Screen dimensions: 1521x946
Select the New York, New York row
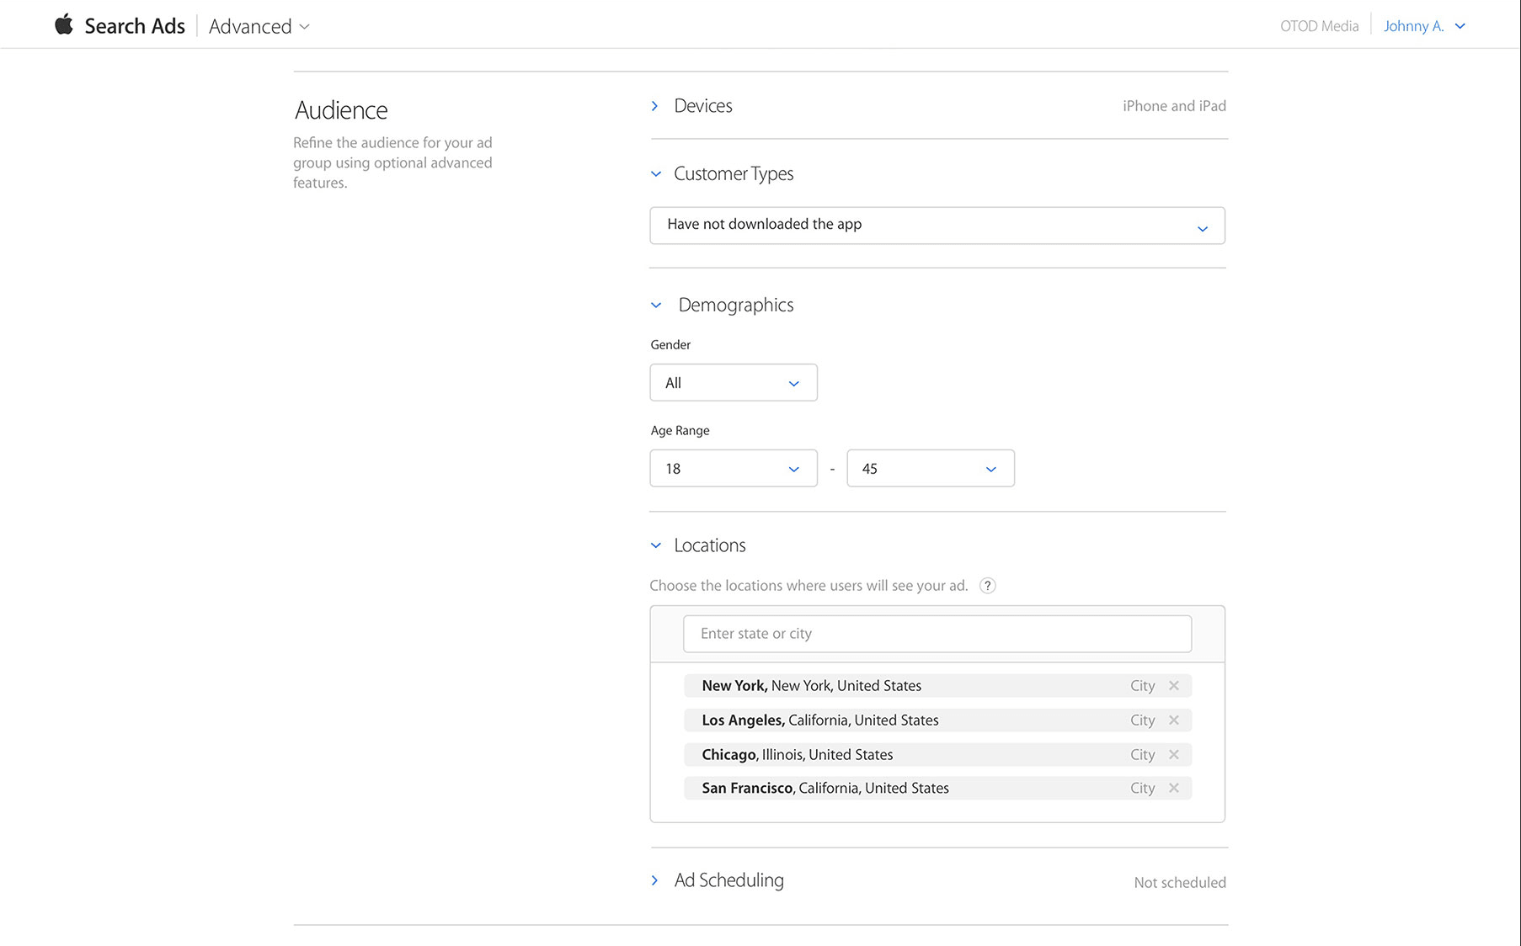pyautogui.click(x=937, y=686)
